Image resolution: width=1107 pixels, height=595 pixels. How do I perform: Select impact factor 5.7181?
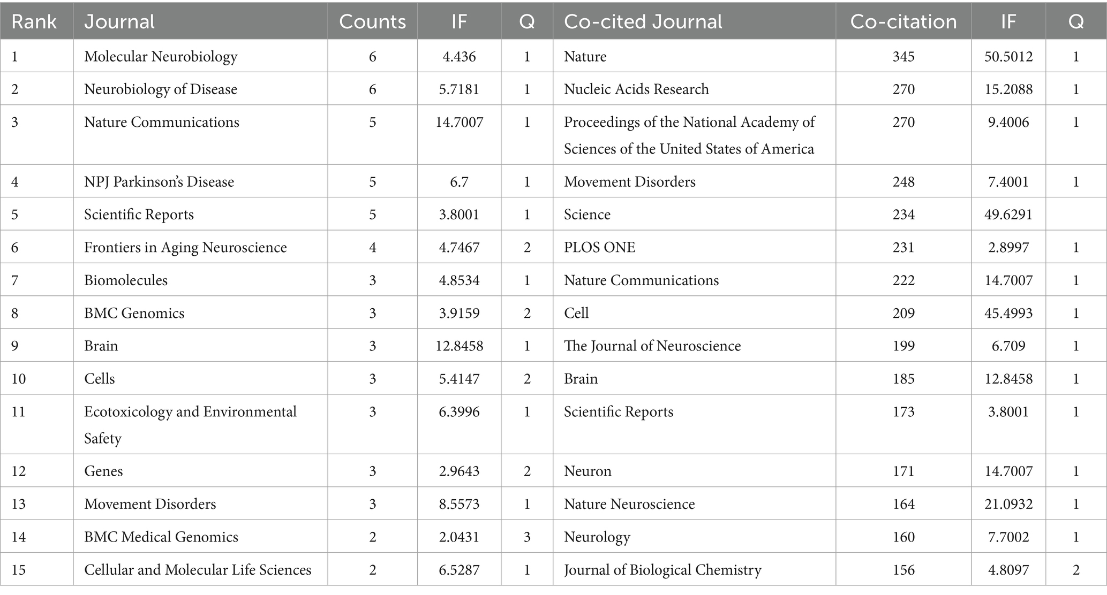click(459, 89)
